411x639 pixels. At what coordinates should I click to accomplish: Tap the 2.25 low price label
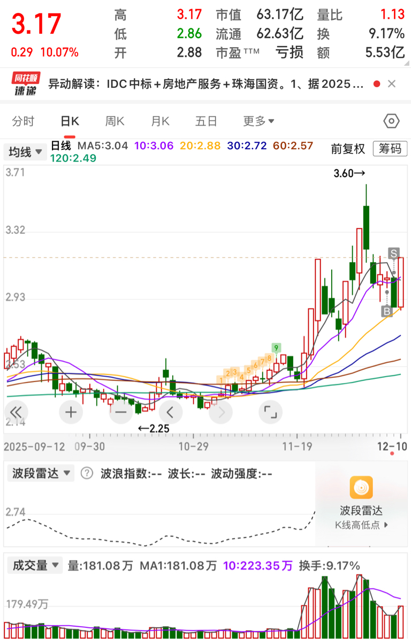coord(154,429)
